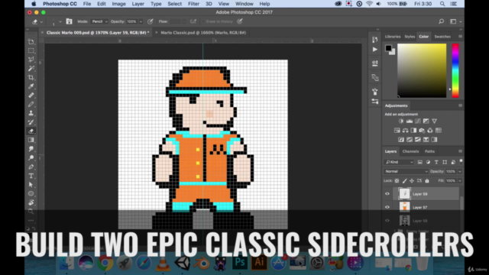Select the Polygonal Lasso tool
Image resolution: width=489 pixels, height=275 pixels.
(x=31, y=60)
